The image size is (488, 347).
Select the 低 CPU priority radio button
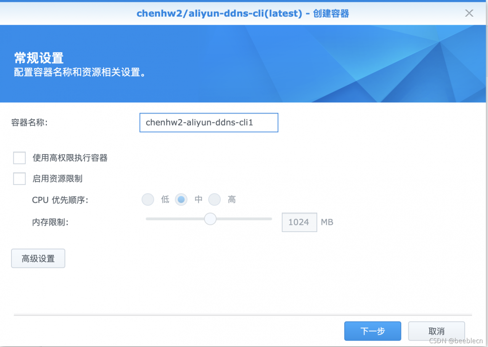pos(148,199)
